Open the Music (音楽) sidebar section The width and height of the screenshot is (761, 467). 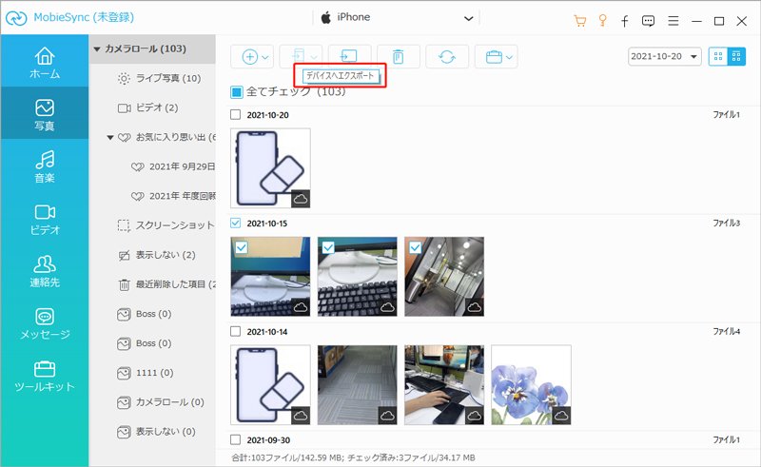coord(45,166)
